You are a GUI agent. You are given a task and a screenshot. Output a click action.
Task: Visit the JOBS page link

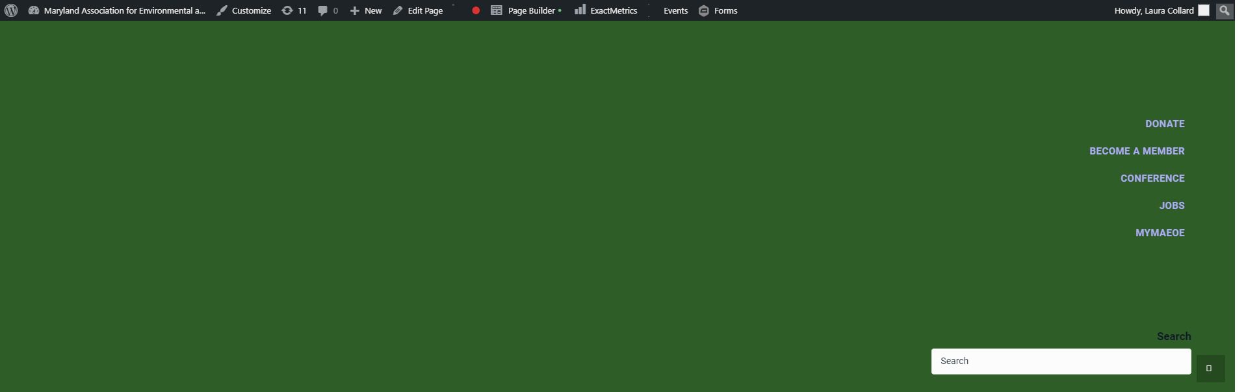pos(1172,206)
